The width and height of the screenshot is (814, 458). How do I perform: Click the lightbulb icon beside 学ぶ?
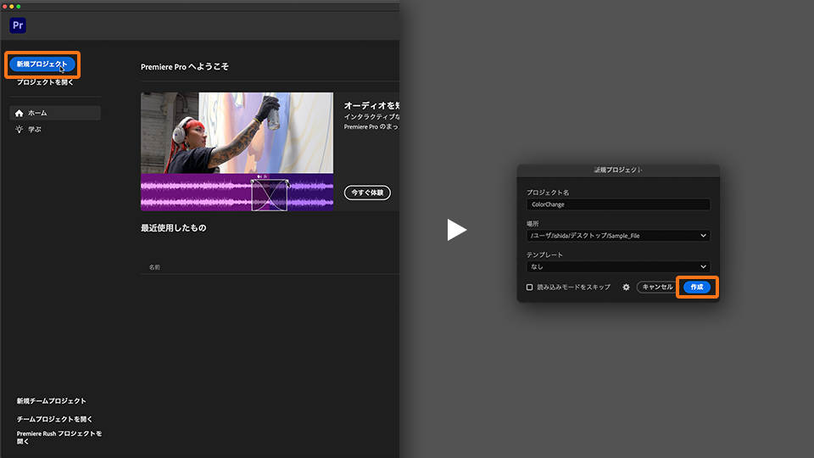(x=20, y=129)
